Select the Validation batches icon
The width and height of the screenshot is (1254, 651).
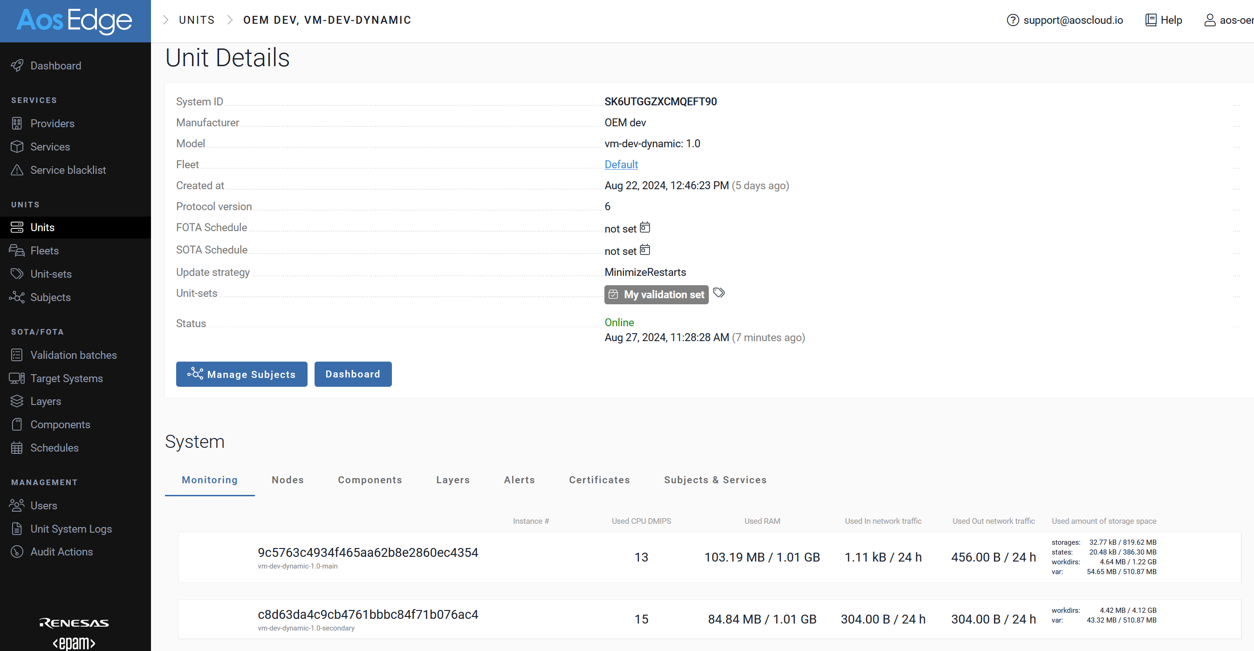(x=17, y=355)
